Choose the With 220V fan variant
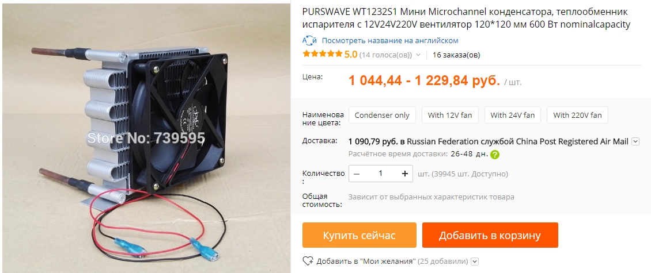Viewport: 651px width, 273px height. click(x=577, y=115)
